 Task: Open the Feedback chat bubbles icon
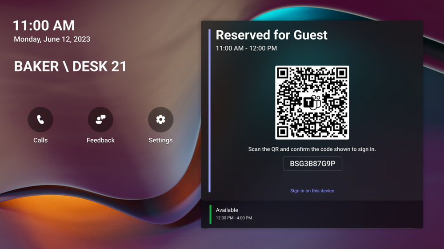[x=100, y=120]
